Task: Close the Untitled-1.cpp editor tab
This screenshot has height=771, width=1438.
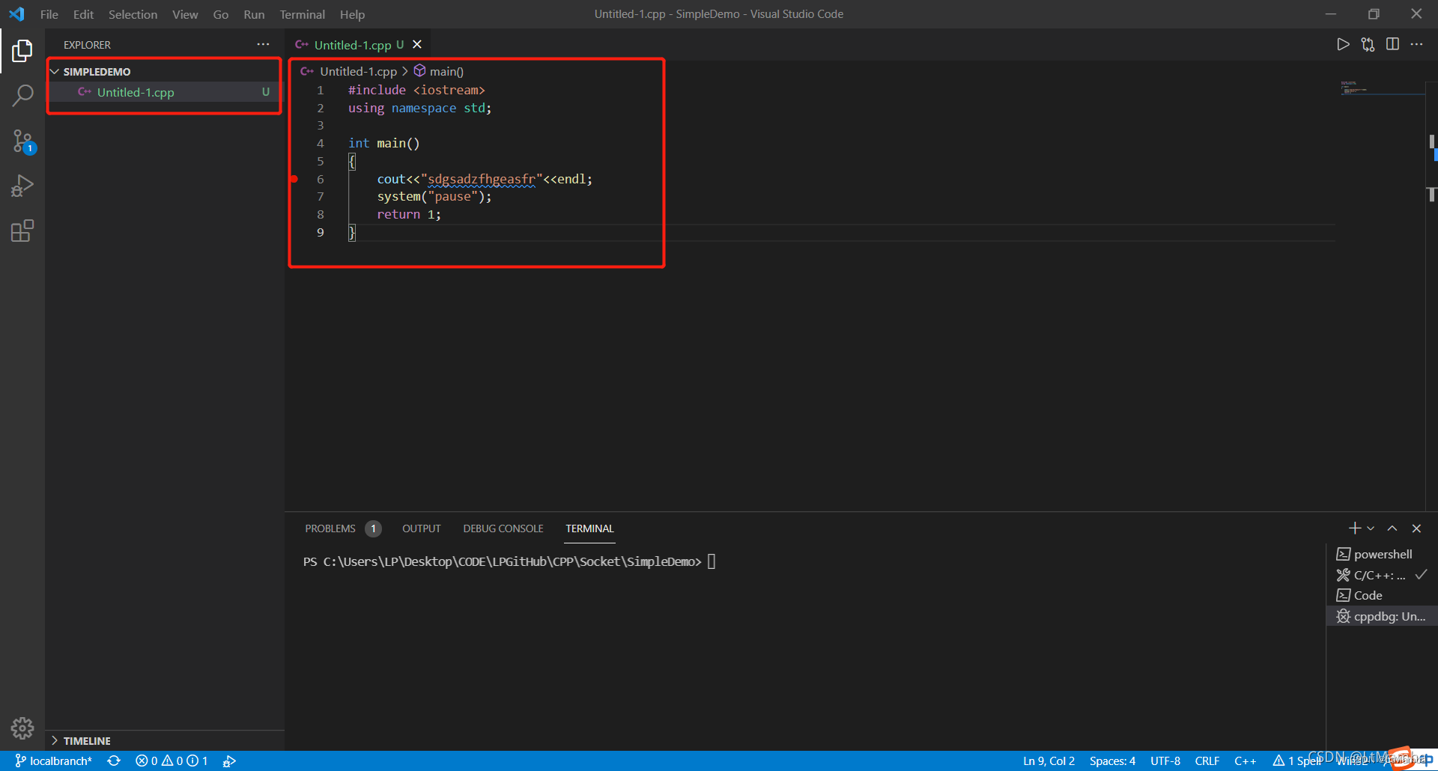Action: point(417,45)
